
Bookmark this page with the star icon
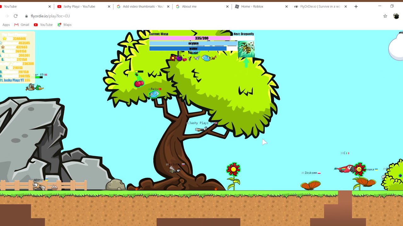pos(385,16)
